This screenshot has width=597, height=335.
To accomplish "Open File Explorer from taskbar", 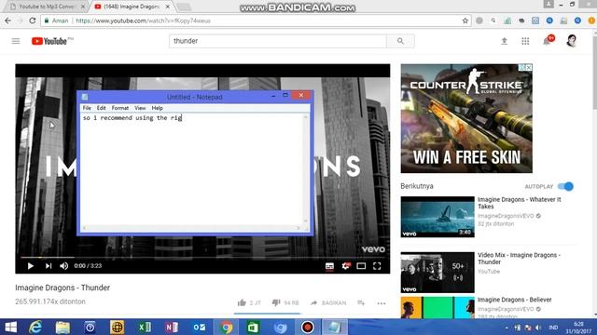I will pyautogui.click(x=62, y=327).
